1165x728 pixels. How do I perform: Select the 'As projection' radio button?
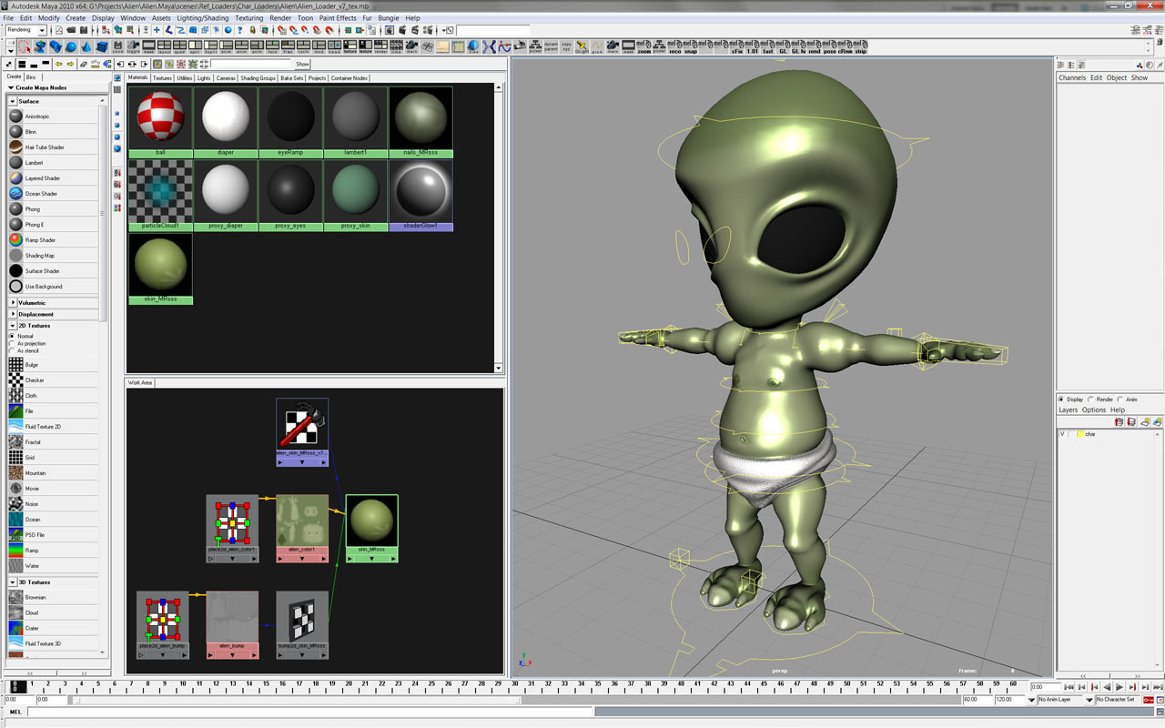coord(12,343)
